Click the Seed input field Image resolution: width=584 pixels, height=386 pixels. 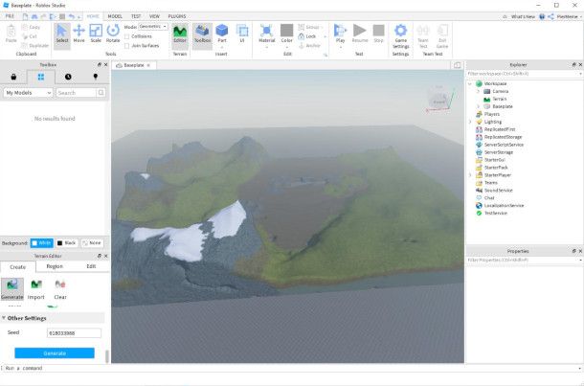tap(74, 333)
